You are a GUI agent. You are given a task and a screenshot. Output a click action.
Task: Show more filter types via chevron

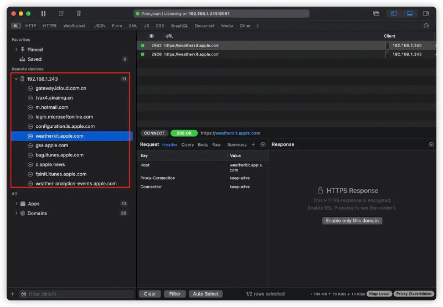click(257, 25)
